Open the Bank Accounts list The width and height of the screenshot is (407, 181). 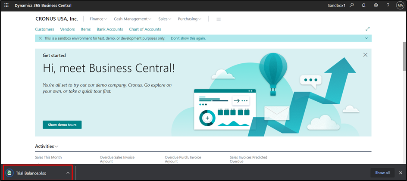click(x=110, y=29)
